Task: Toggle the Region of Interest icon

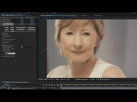Action: (77, 79)
